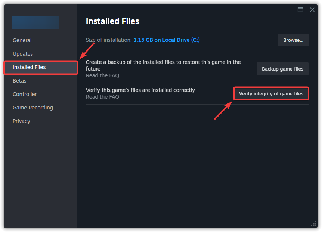
Task: Open Read the FAQ link under backup text
Action: 102,75
